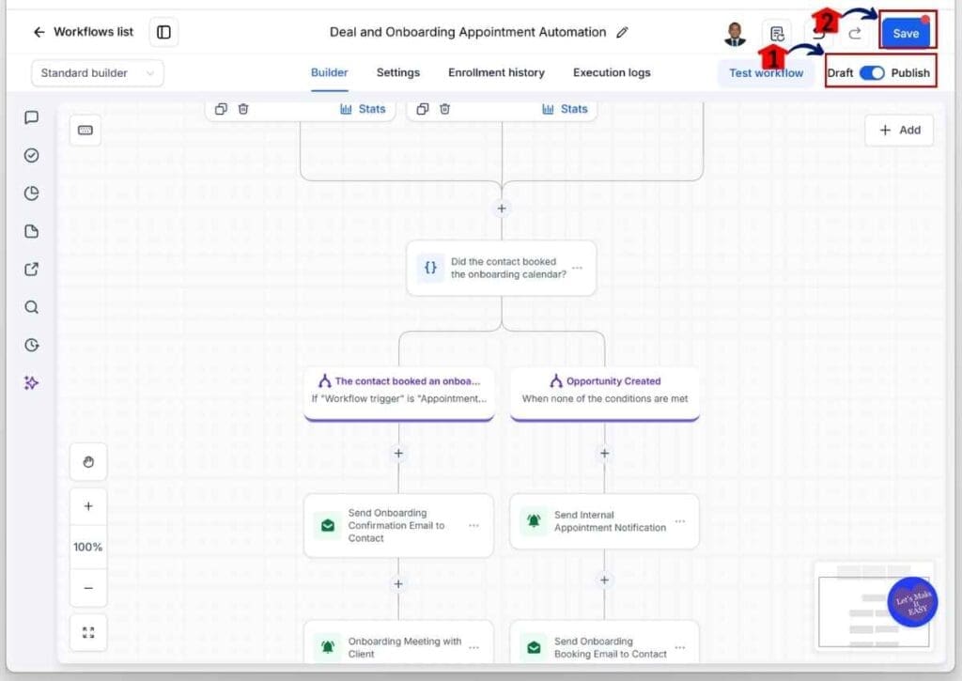Edit the workflow name with pencil icon
Image resolution: width=962 pixels, height=681 pixels.
tap(622, 33)
